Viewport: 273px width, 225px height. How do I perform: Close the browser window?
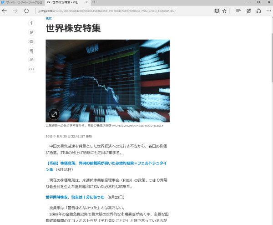269,2
